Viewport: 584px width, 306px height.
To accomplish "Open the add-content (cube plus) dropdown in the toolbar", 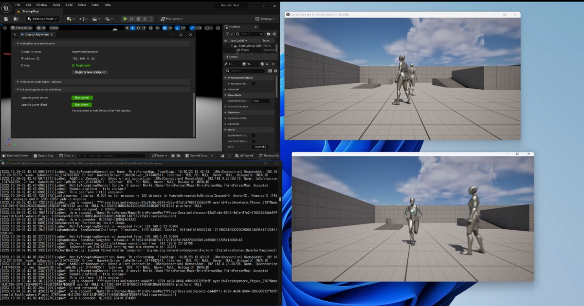I will coord(71,19).
